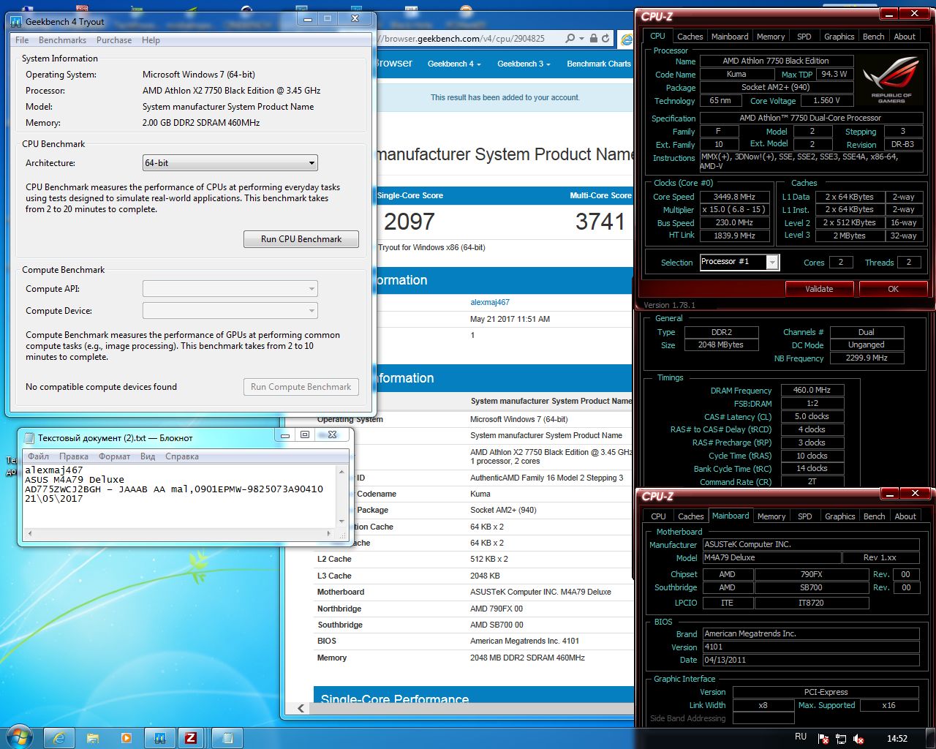
Task: Click inside the Notepad text area
Action: point(180,496)
